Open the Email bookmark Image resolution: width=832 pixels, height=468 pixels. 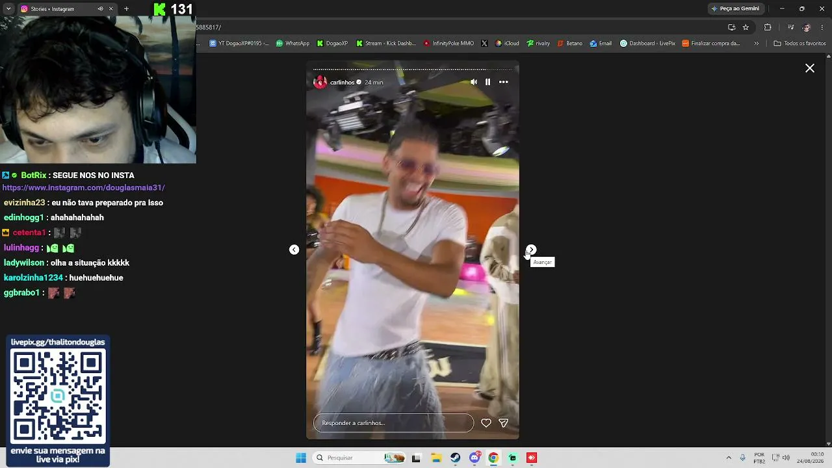(x=601, y=44)
